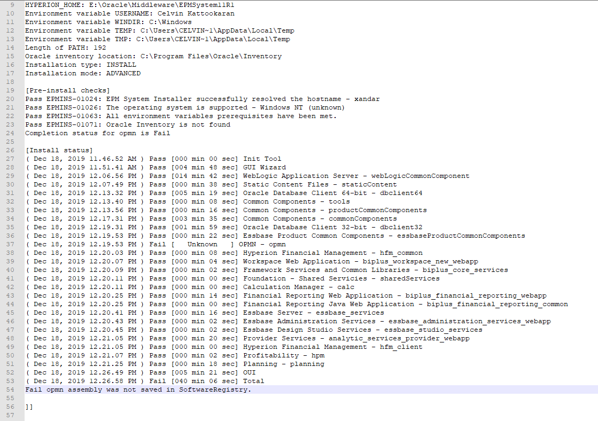This screenshot has height=421, width=598.
Task: Select the Oracle inventory location line
Action: [x=153, y=56]
